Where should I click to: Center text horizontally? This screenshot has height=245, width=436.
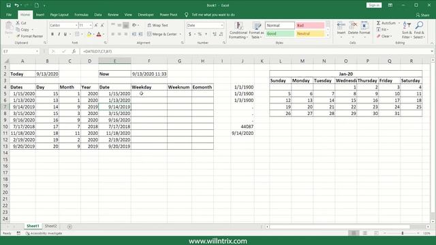(119, 34)
